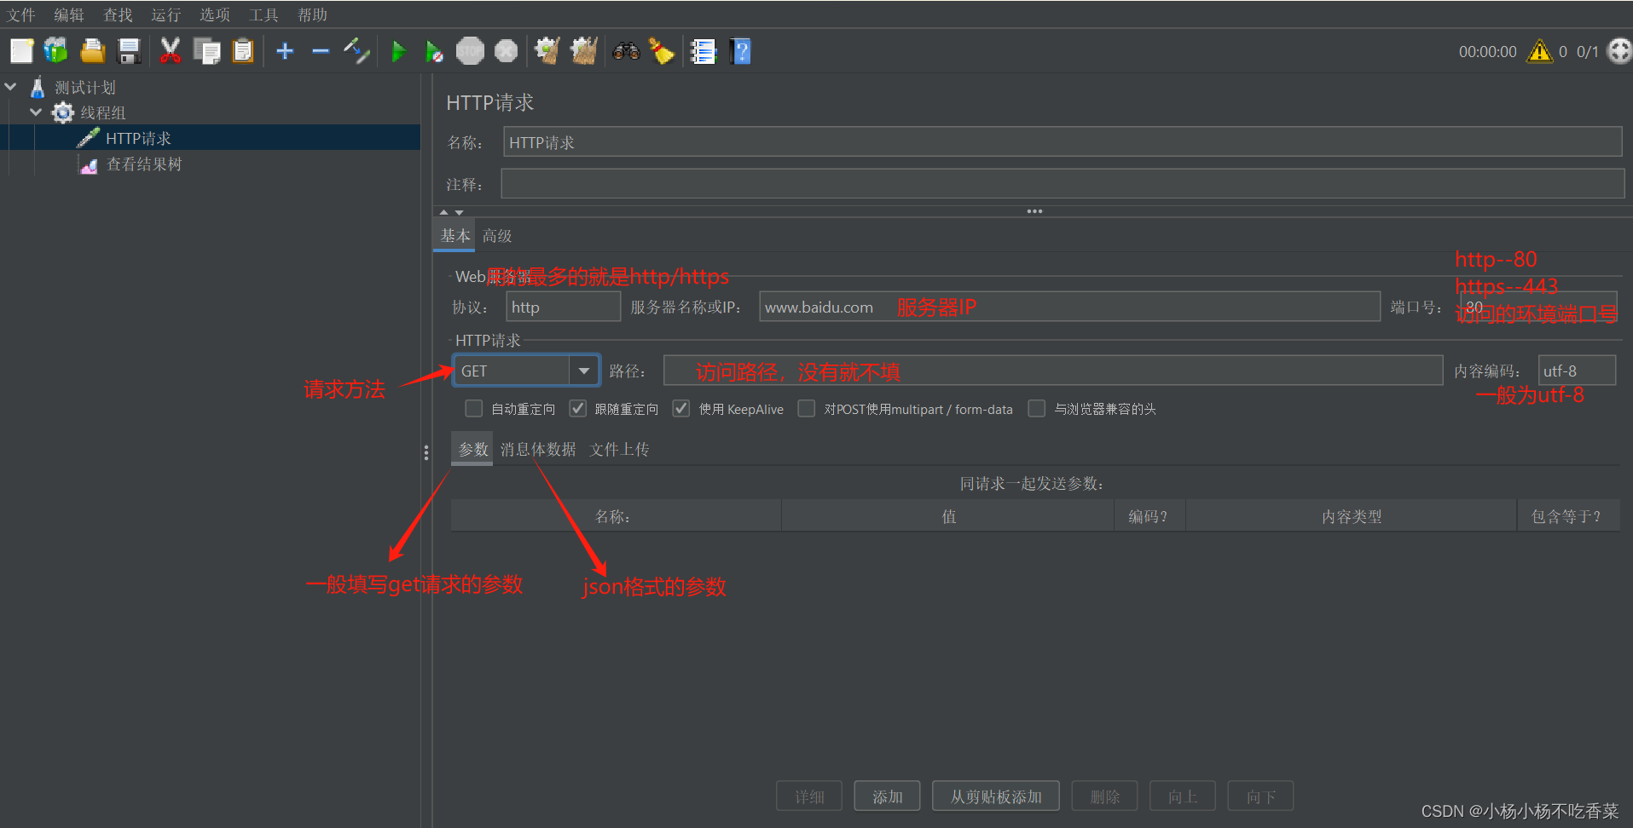The image size is (1633, 828).
Task: Click the Stop sign icon
Action: tap(470, 51)
